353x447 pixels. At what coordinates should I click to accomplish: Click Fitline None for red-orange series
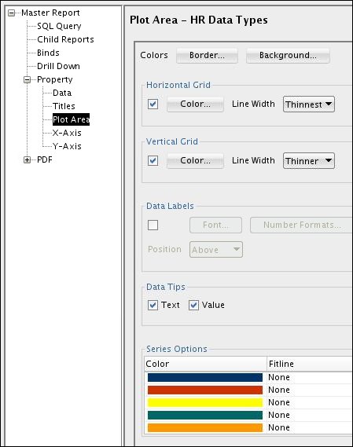310,390
